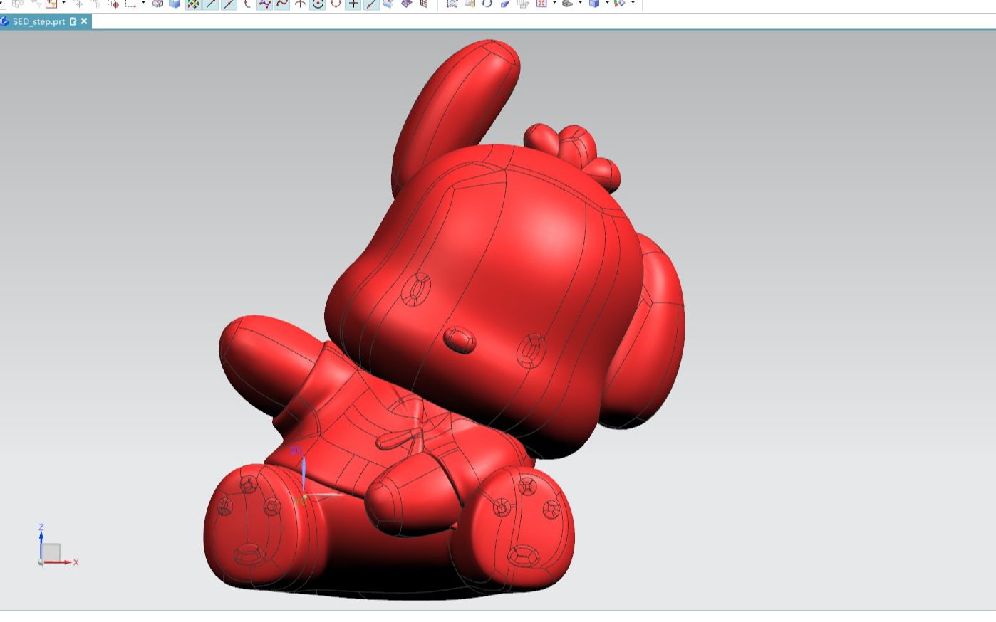Select the WCS origin on the model
This screenshot has width=996, height=622.
304,497
